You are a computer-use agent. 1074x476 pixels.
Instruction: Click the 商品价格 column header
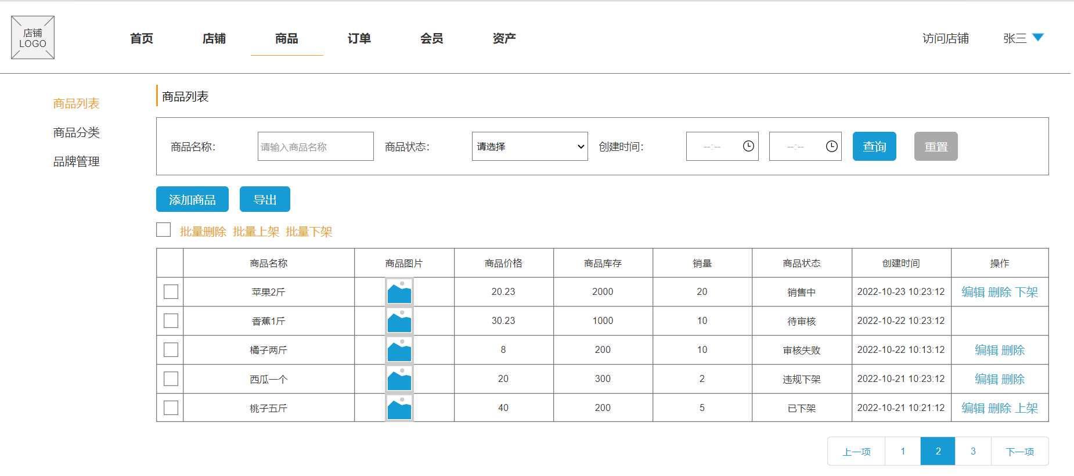pos(503,263)
